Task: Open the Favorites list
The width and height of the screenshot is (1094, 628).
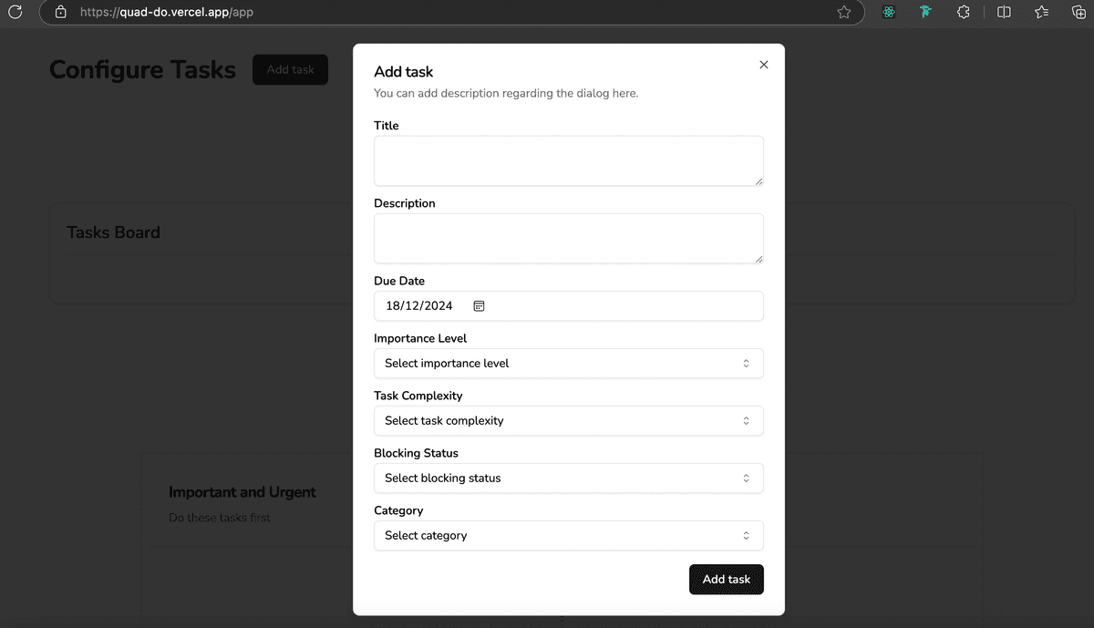Action: click(1041, 13)
